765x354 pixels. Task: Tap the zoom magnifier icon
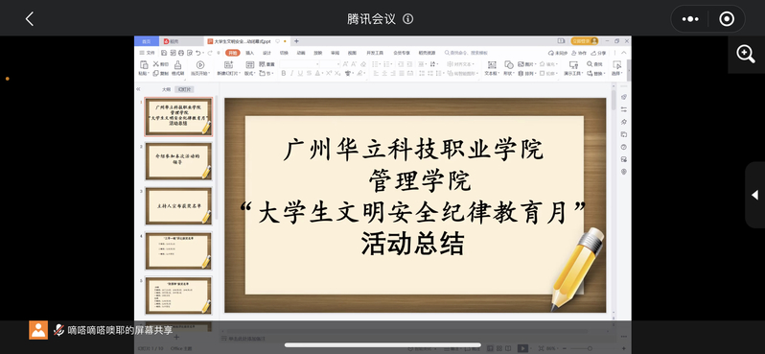pyautogui.click(x=746, y=54)
